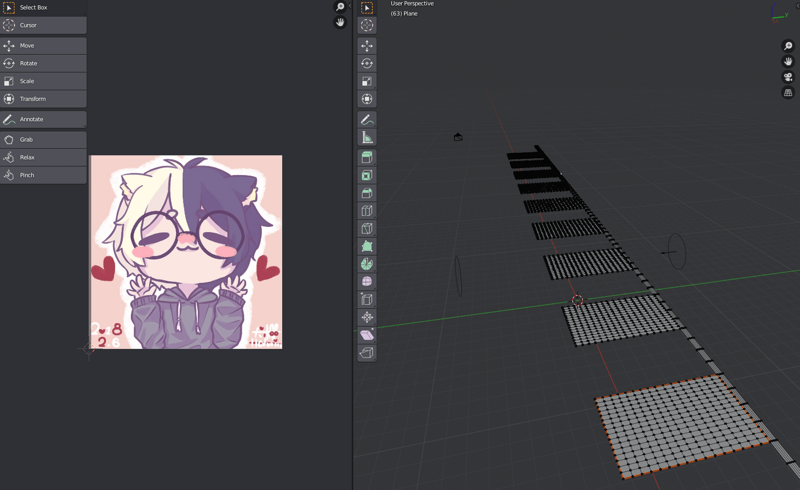Select the Shear tool

(367, 334)
